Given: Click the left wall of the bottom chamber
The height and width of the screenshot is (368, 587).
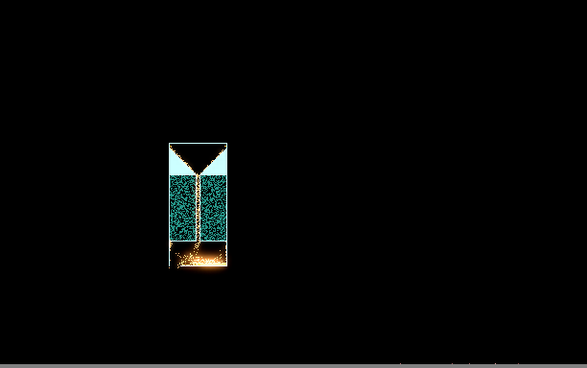Looking at the screenshot, I should [x=170, y=254].
